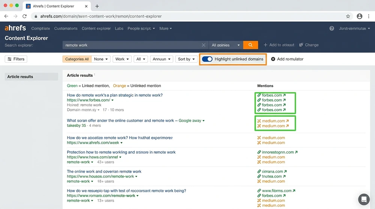Click the Filters button
The image size is (375, 209).
pyautogui.click(x=16, y=59)
